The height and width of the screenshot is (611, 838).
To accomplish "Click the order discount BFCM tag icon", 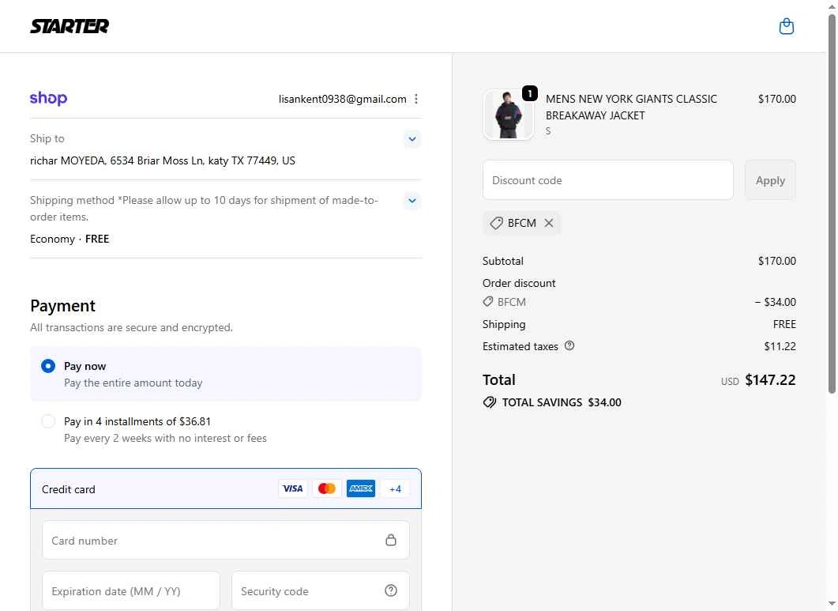I will (488, 302).
